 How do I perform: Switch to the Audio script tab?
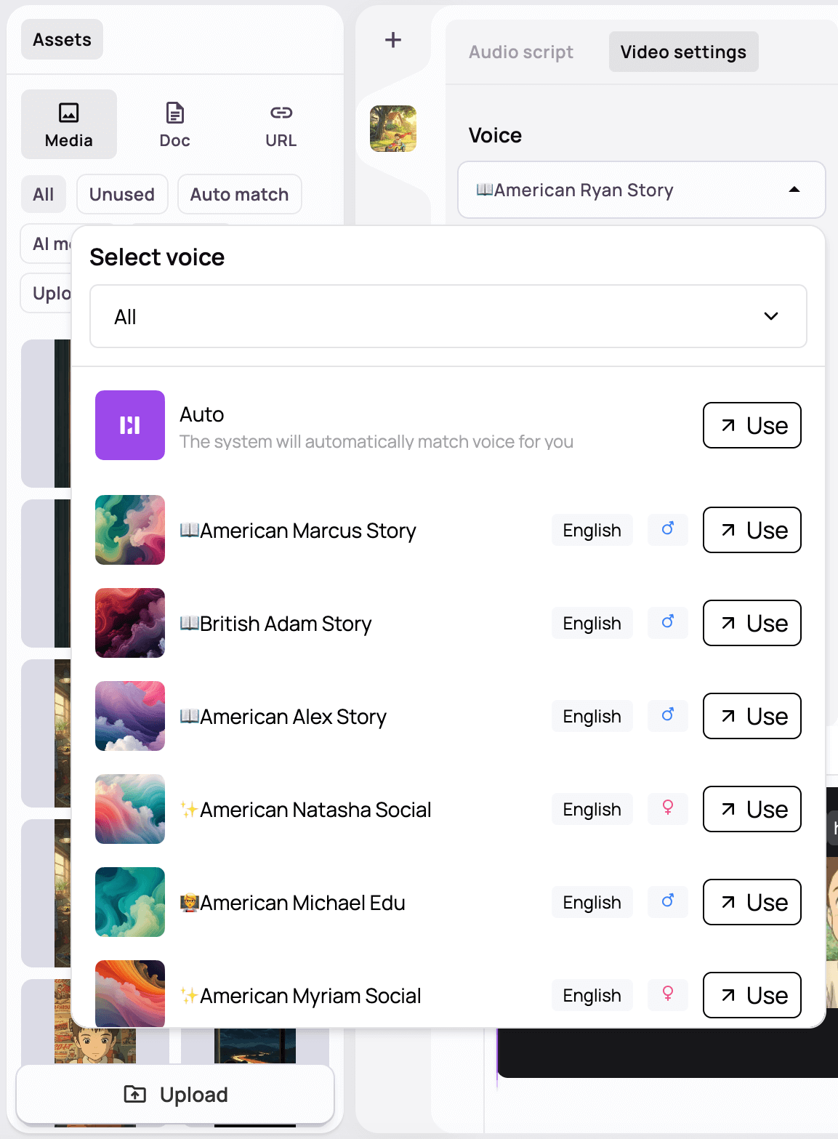point(521,52)
